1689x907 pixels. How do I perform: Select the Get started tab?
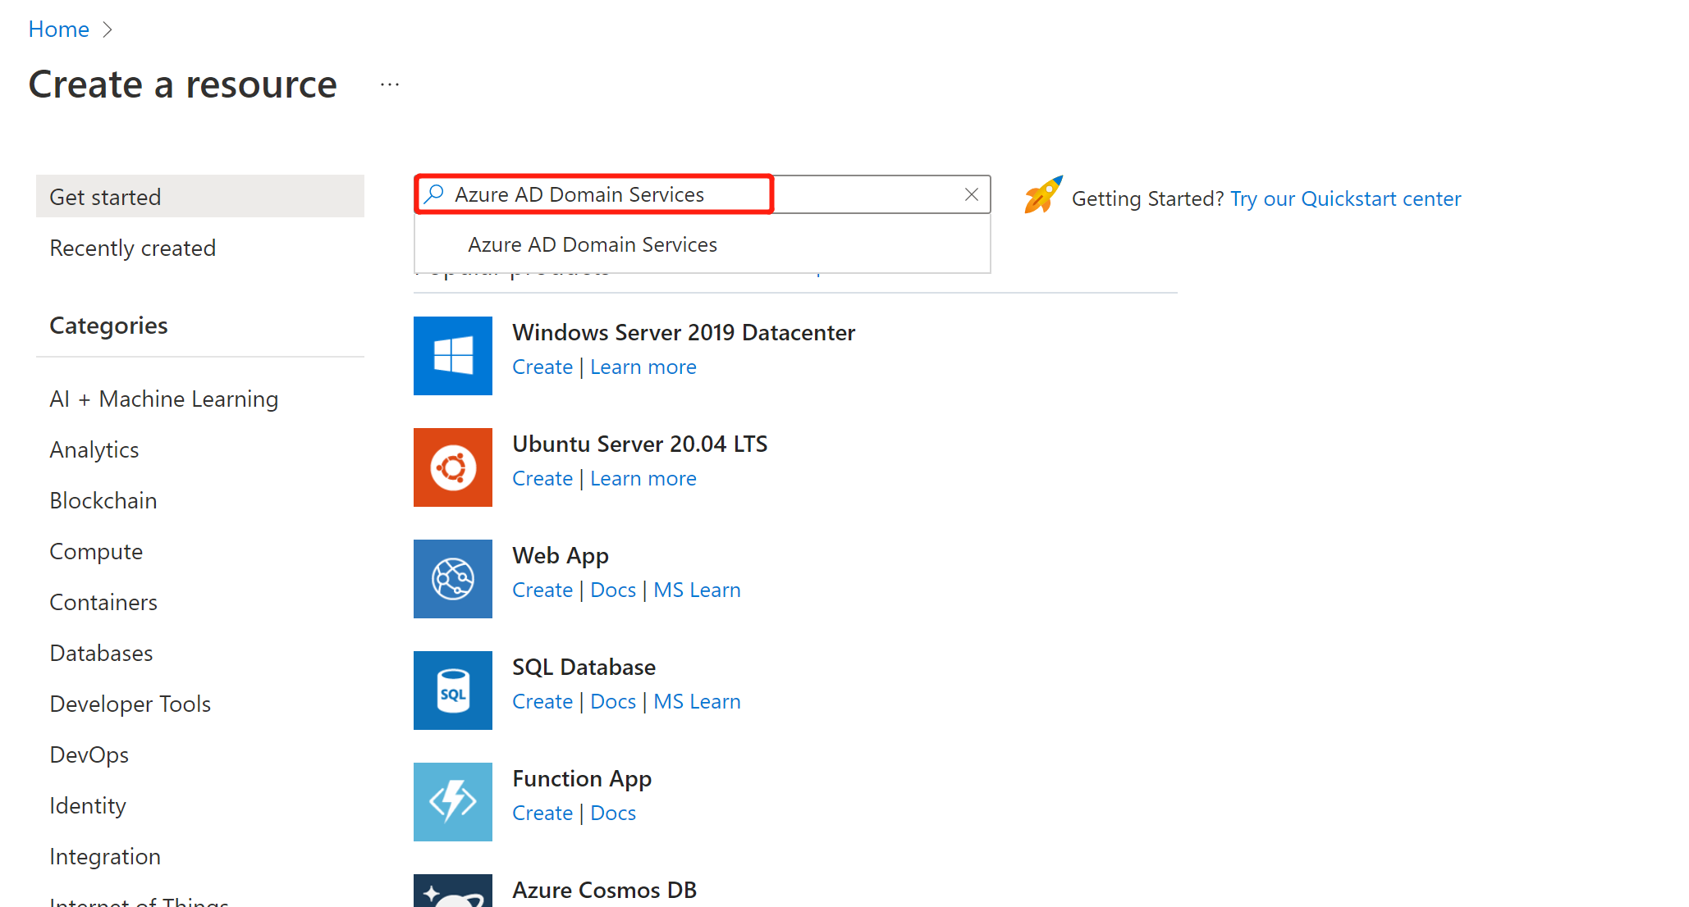tap(200, 196)
